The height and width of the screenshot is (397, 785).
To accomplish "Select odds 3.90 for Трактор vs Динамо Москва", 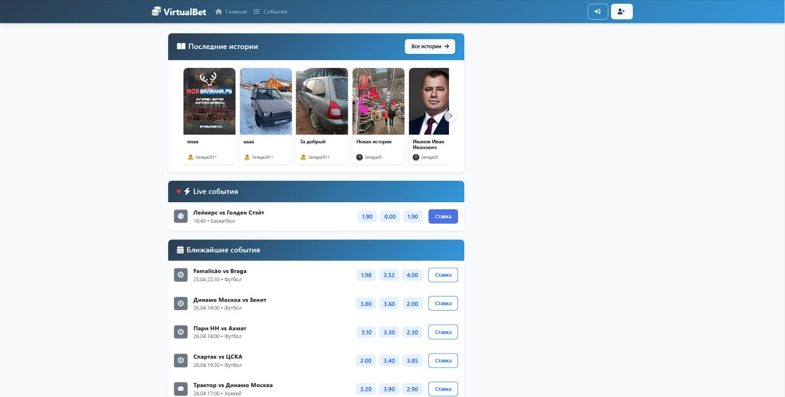I will click(389, 389).
